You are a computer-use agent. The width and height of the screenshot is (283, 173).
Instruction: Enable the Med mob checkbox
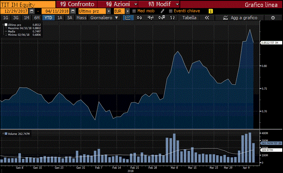pos(134,11)
